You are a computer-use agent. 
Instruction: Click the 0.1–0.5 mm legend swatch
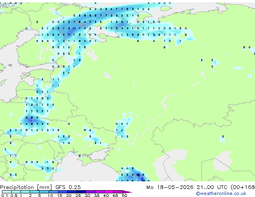click(7, 192)
